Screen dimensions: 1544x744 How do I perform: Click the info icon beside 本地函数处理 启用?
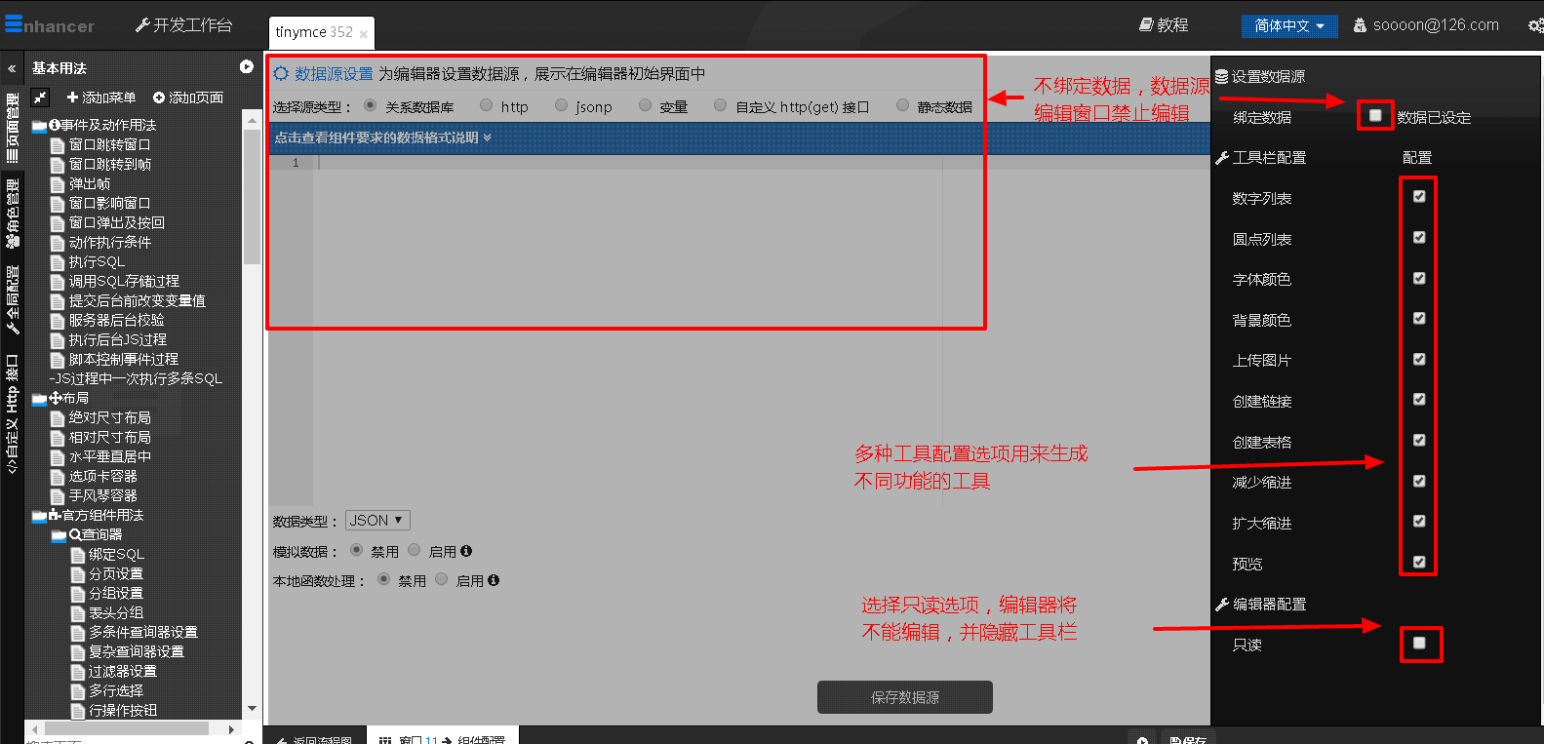pyautogui.click(x=494, y=580)
